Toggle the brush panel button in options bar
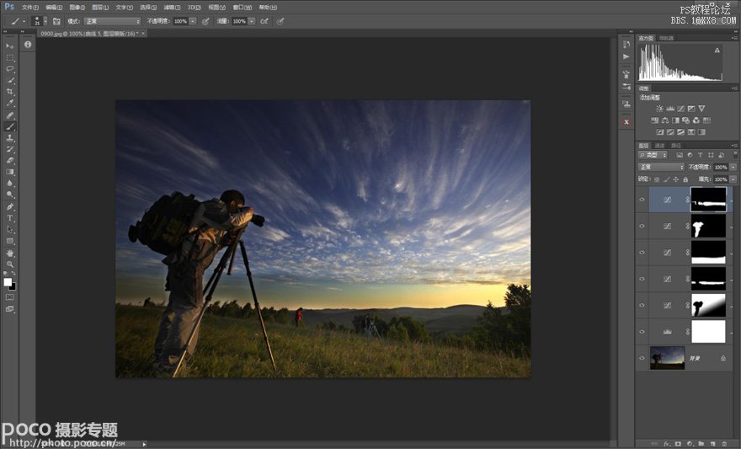Image resolution: width=741 pixels, height=449 pixels. tap(56, 21)
